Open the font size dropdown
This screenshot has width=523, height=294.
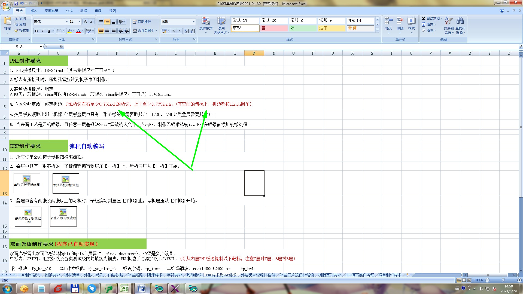[80, 22]
